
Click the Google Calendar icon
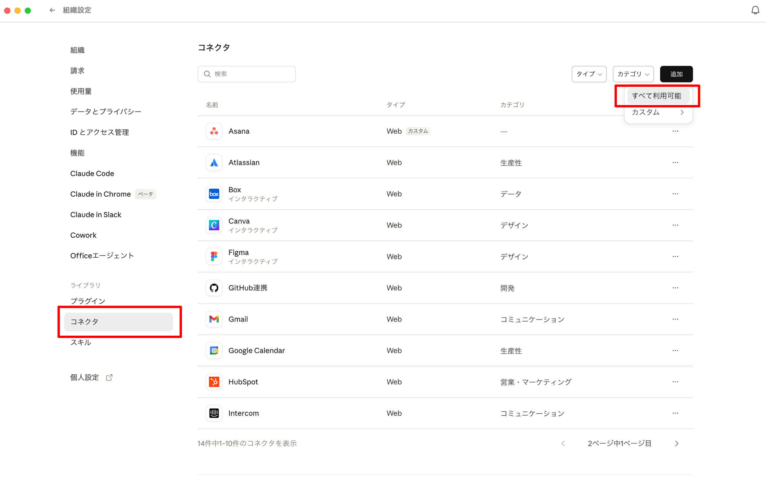(214, 351)
